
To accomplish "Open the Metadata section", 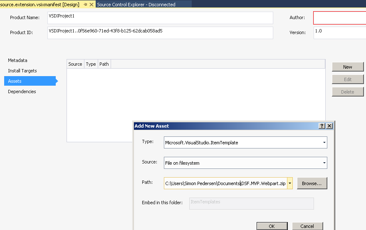I will click(x=17, y=60).
